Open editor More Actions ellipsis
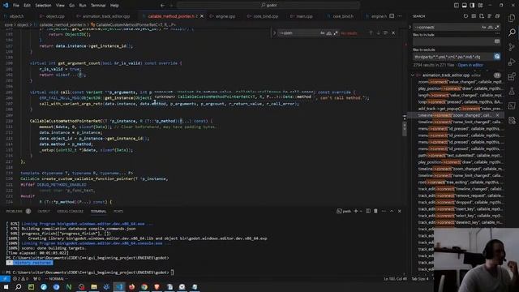Viewport: 519px width, 292px height. click(400, 16)
